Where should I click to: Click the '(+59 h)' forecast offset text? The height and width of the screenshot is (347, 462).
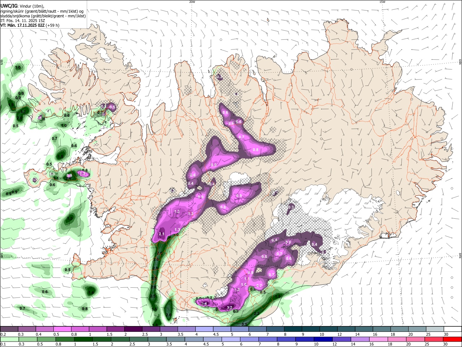[x=52, y=26]
